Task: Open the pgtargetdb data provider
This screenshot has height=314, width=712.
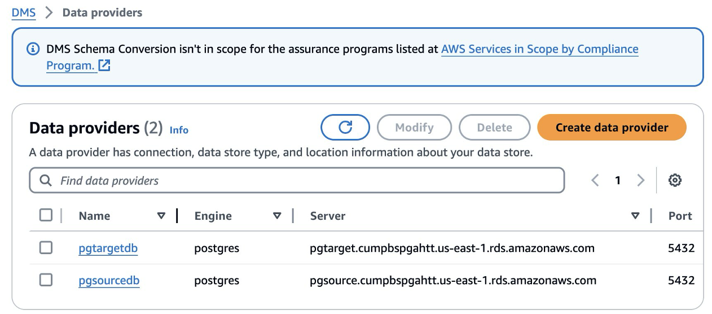Action: click(108, 248)
